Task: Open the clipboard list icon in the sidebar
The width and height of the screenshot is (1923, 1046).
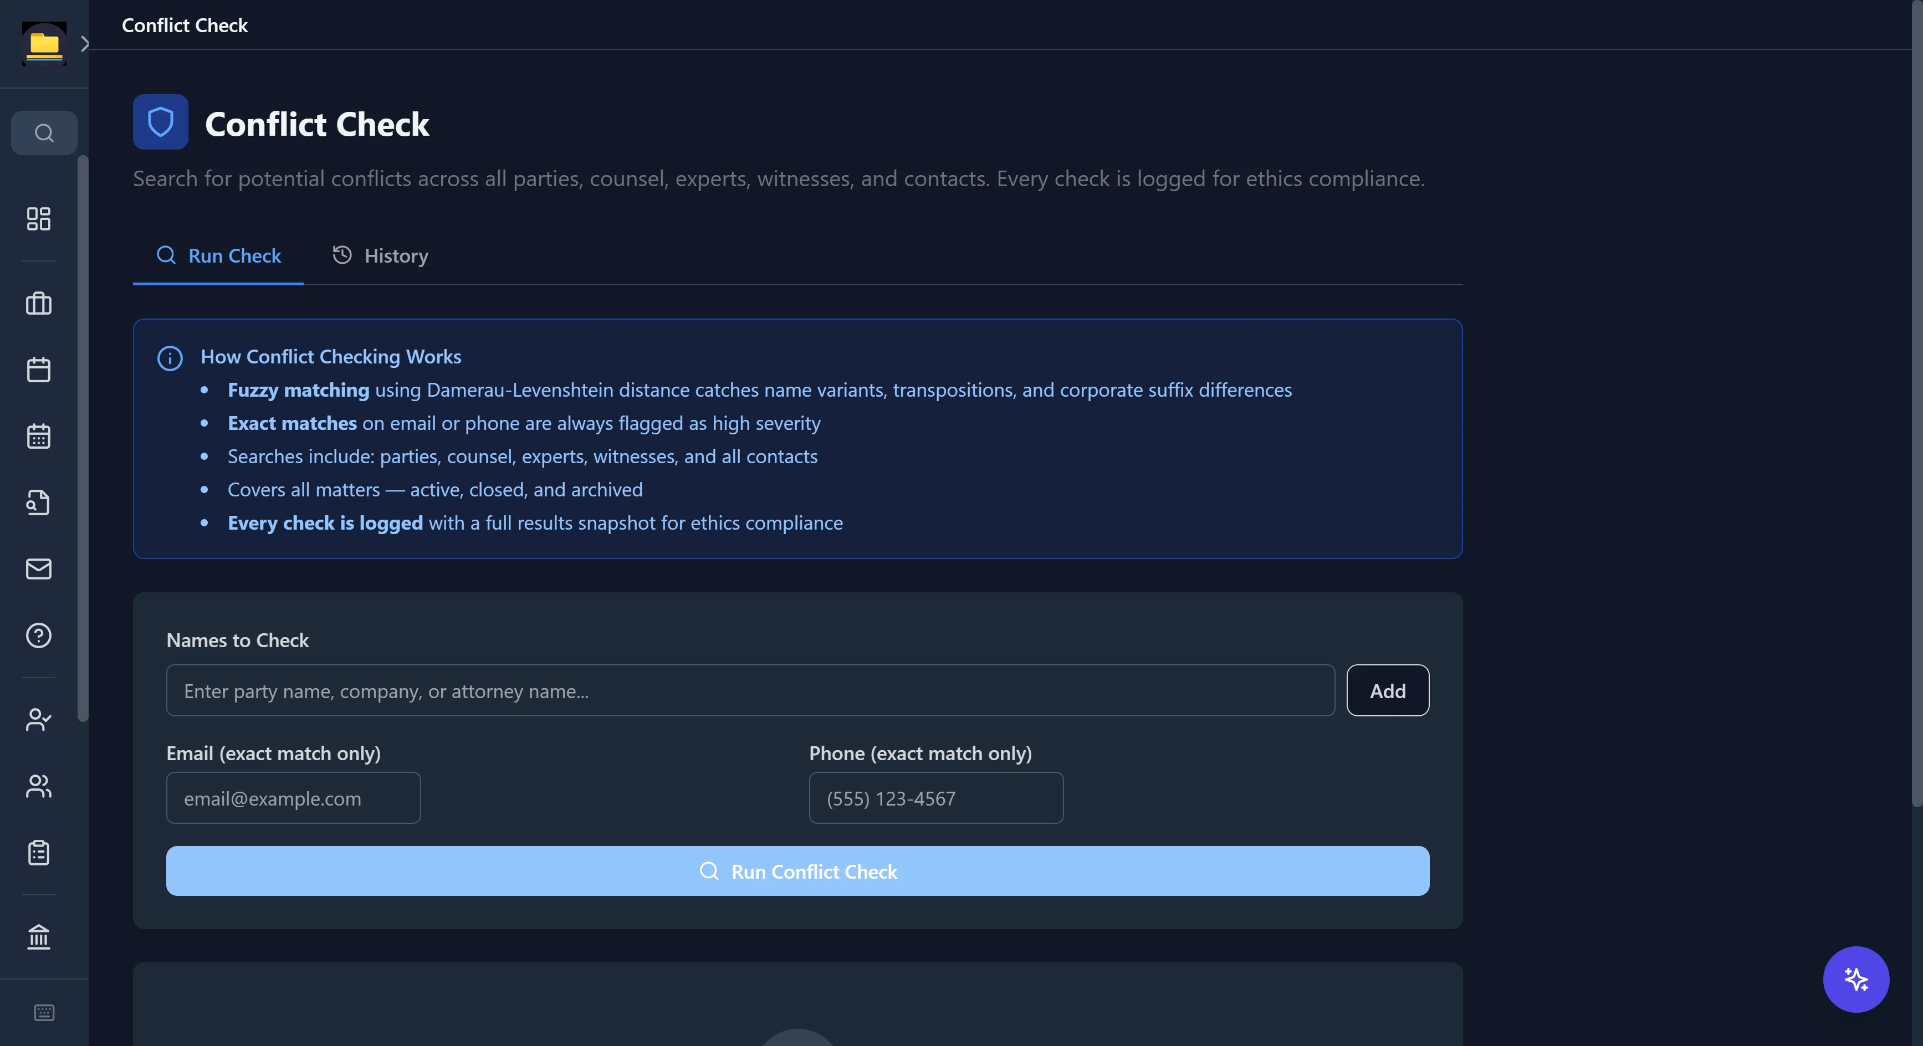Action: click(x=39, y=852)
